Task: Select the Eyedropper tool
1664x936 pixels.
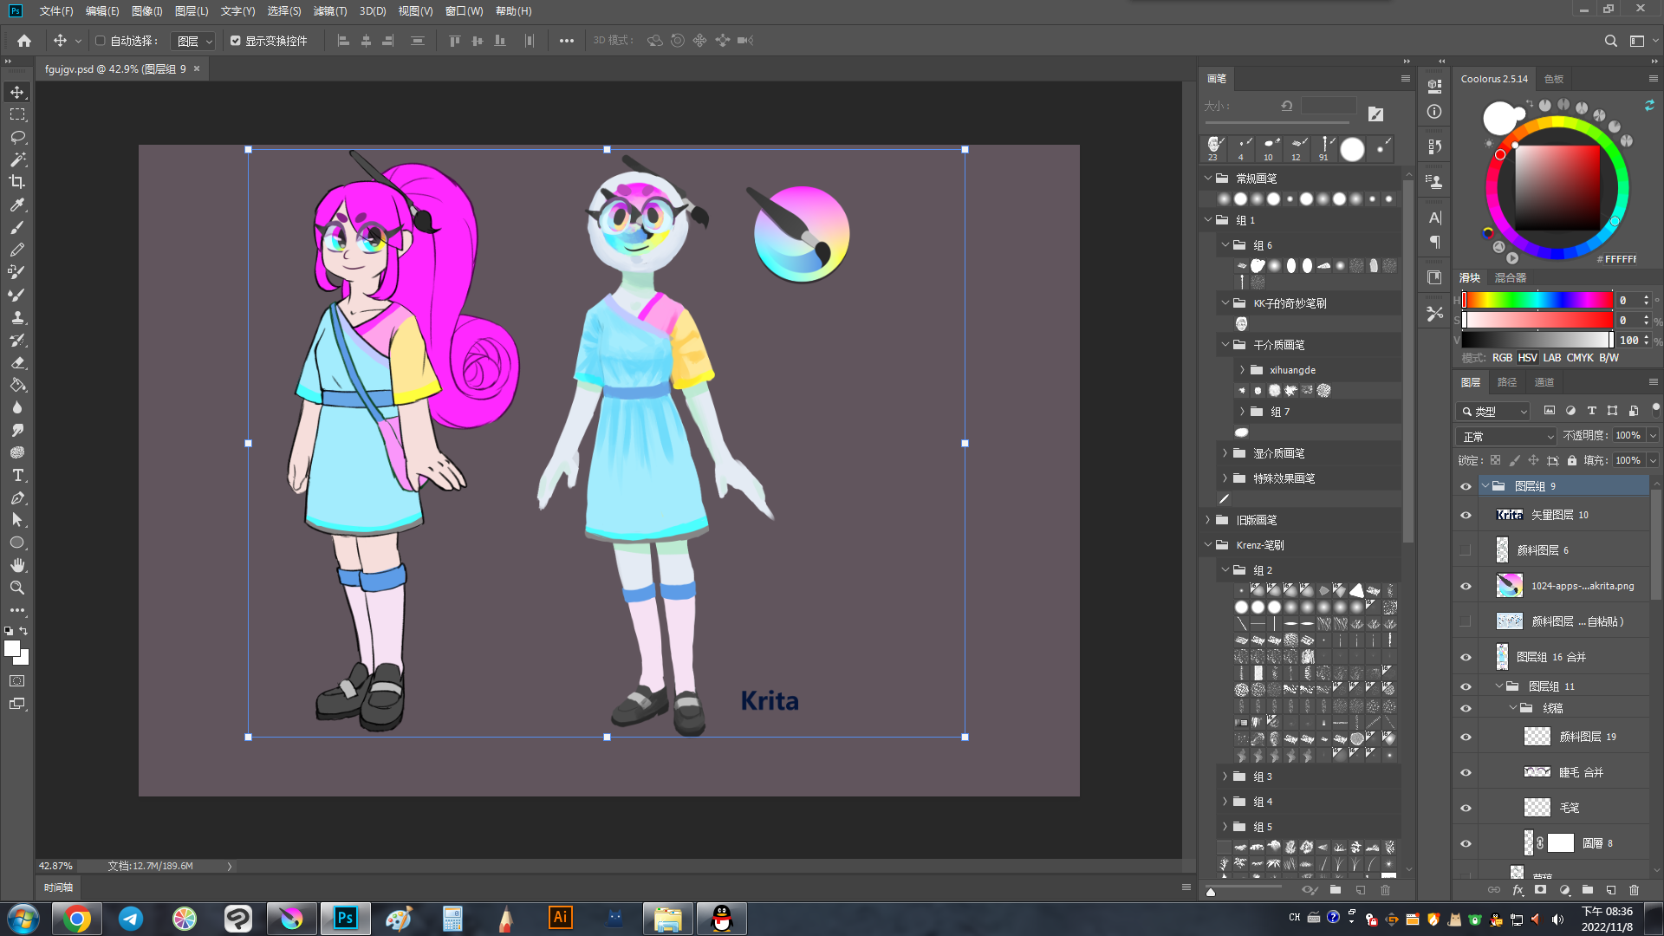Action: 17,205
